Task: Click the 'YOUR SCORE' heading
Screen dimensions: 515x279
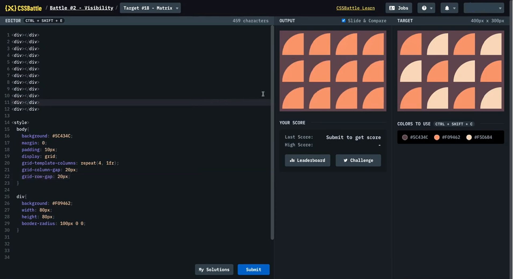Action: tap(292, 123)
